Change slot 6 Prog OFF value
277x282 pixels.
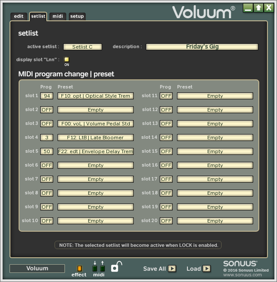click(x=47, y=165)
